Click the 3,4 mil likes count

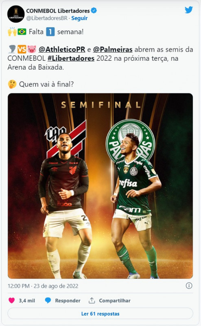(x=27, y=301)
